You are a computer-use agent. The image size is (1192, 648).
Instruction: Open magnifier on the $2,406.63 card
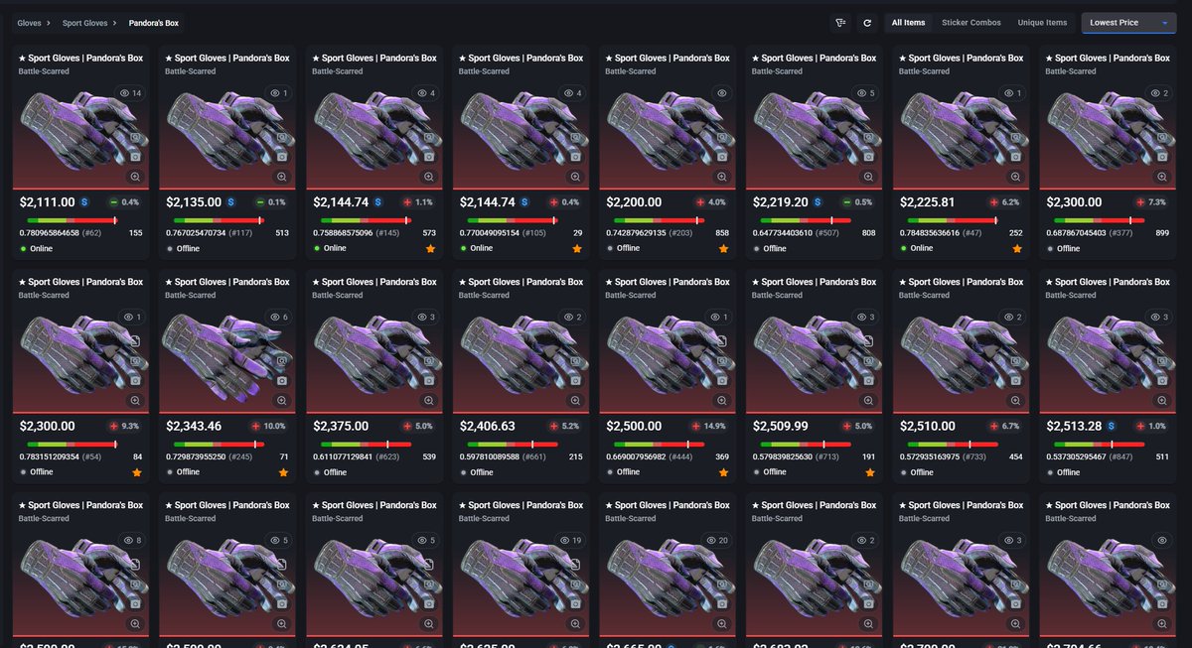click(575, 400)
